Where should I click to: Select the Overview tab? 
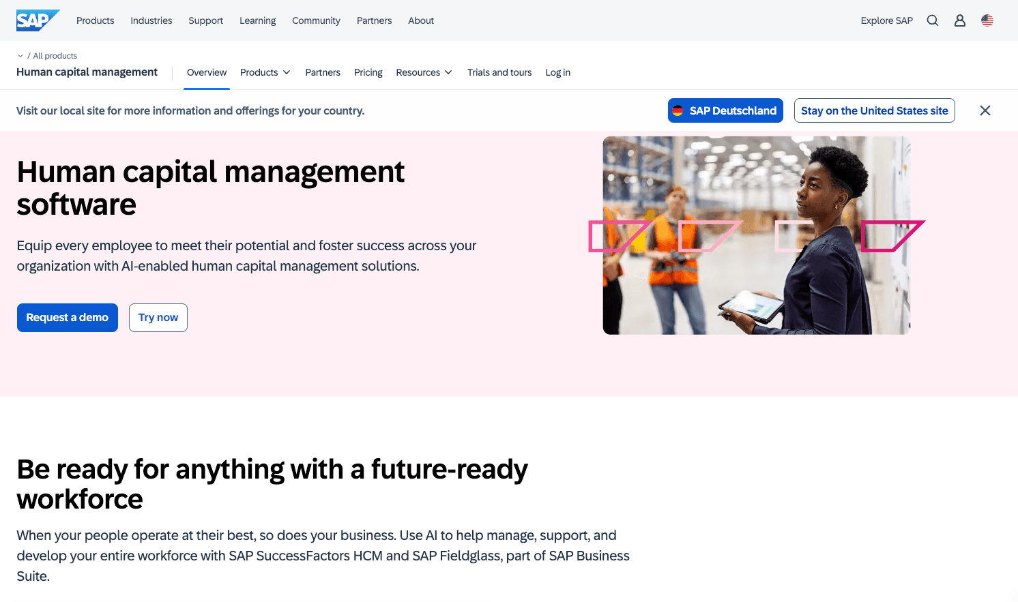tap(206, 72)
